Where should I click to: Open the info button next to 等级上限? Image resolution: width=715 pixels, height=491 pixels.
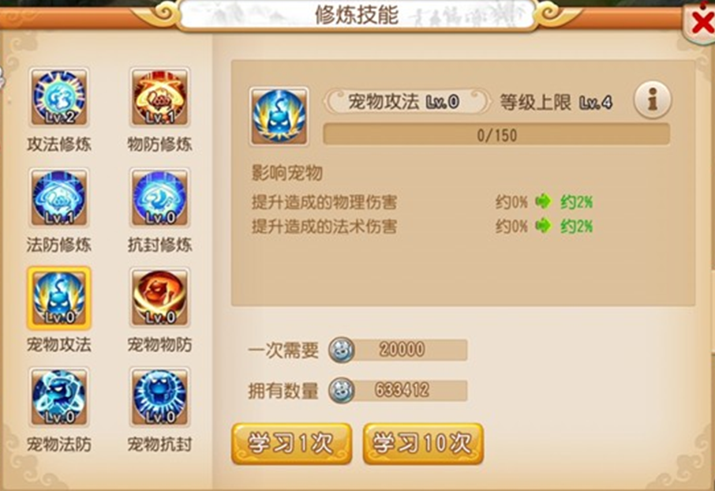652,99
